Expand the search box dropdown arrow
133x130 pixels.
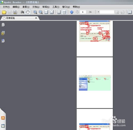pyautogui.click(x=98, y=12)
